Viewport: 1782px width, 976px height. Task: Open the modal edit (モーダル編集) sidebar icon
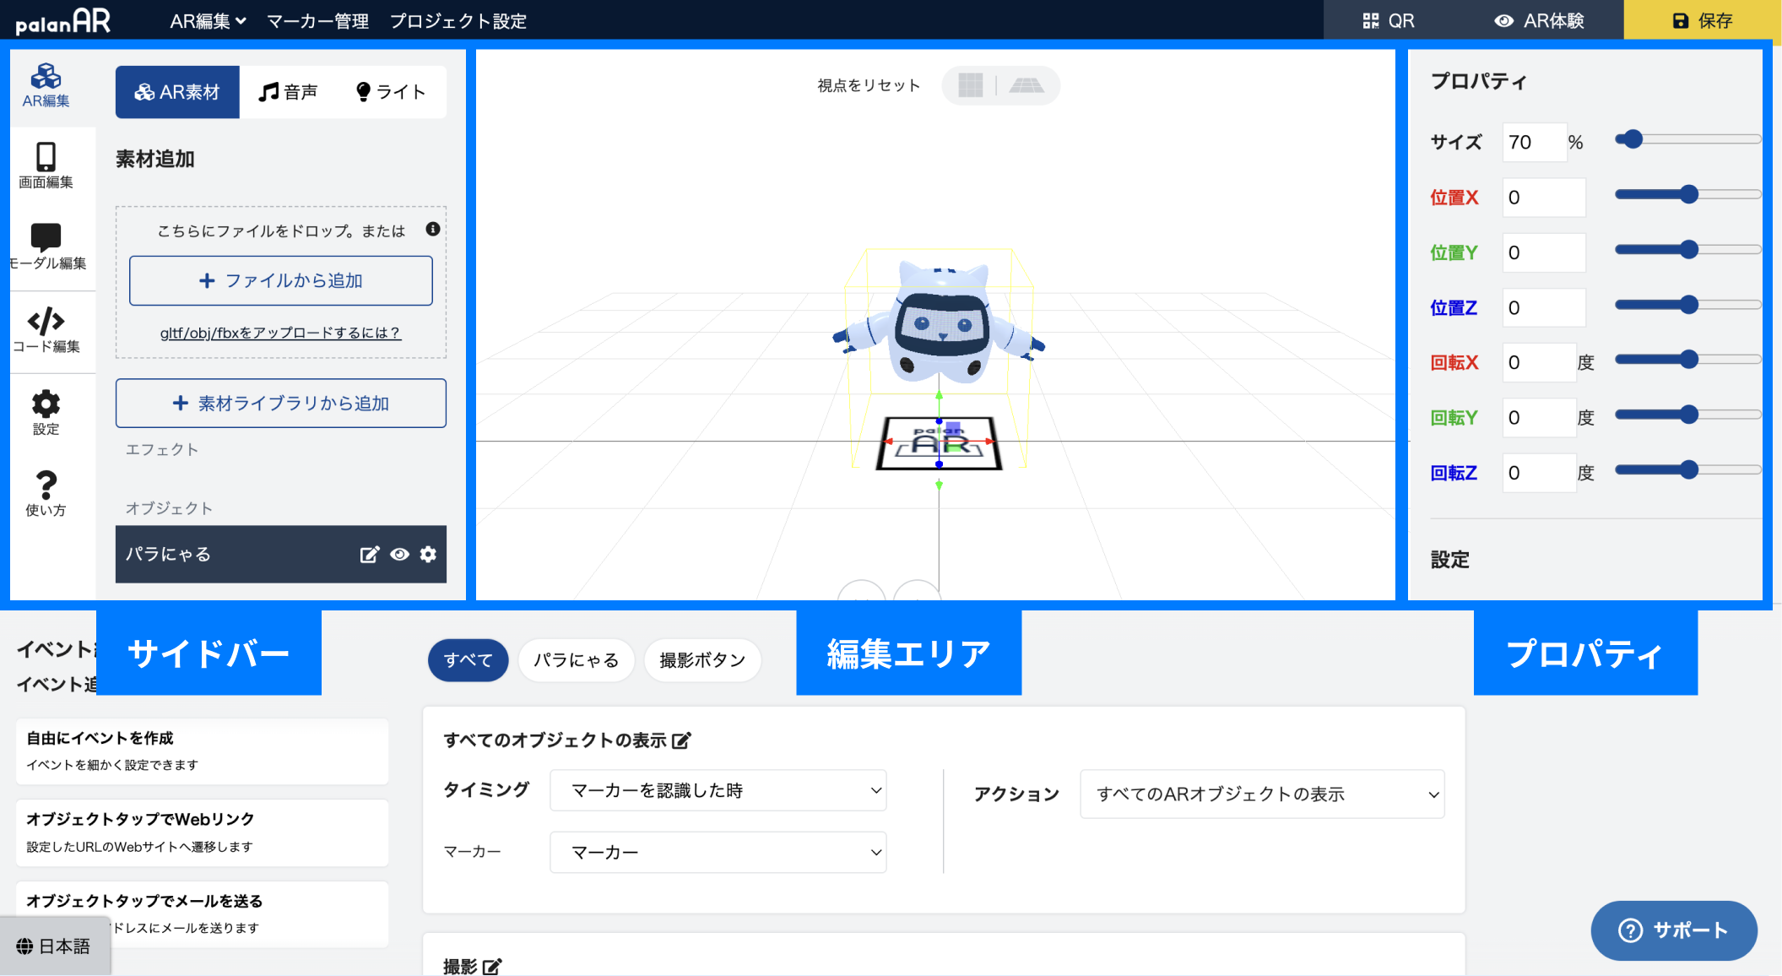(x=46, y=247)
